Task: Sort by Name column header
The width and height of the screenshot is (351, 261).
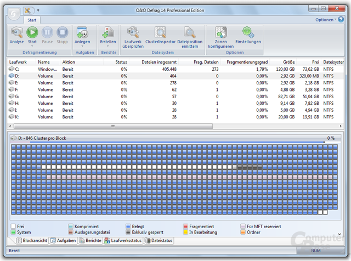Action: click(x=48, y=62)
